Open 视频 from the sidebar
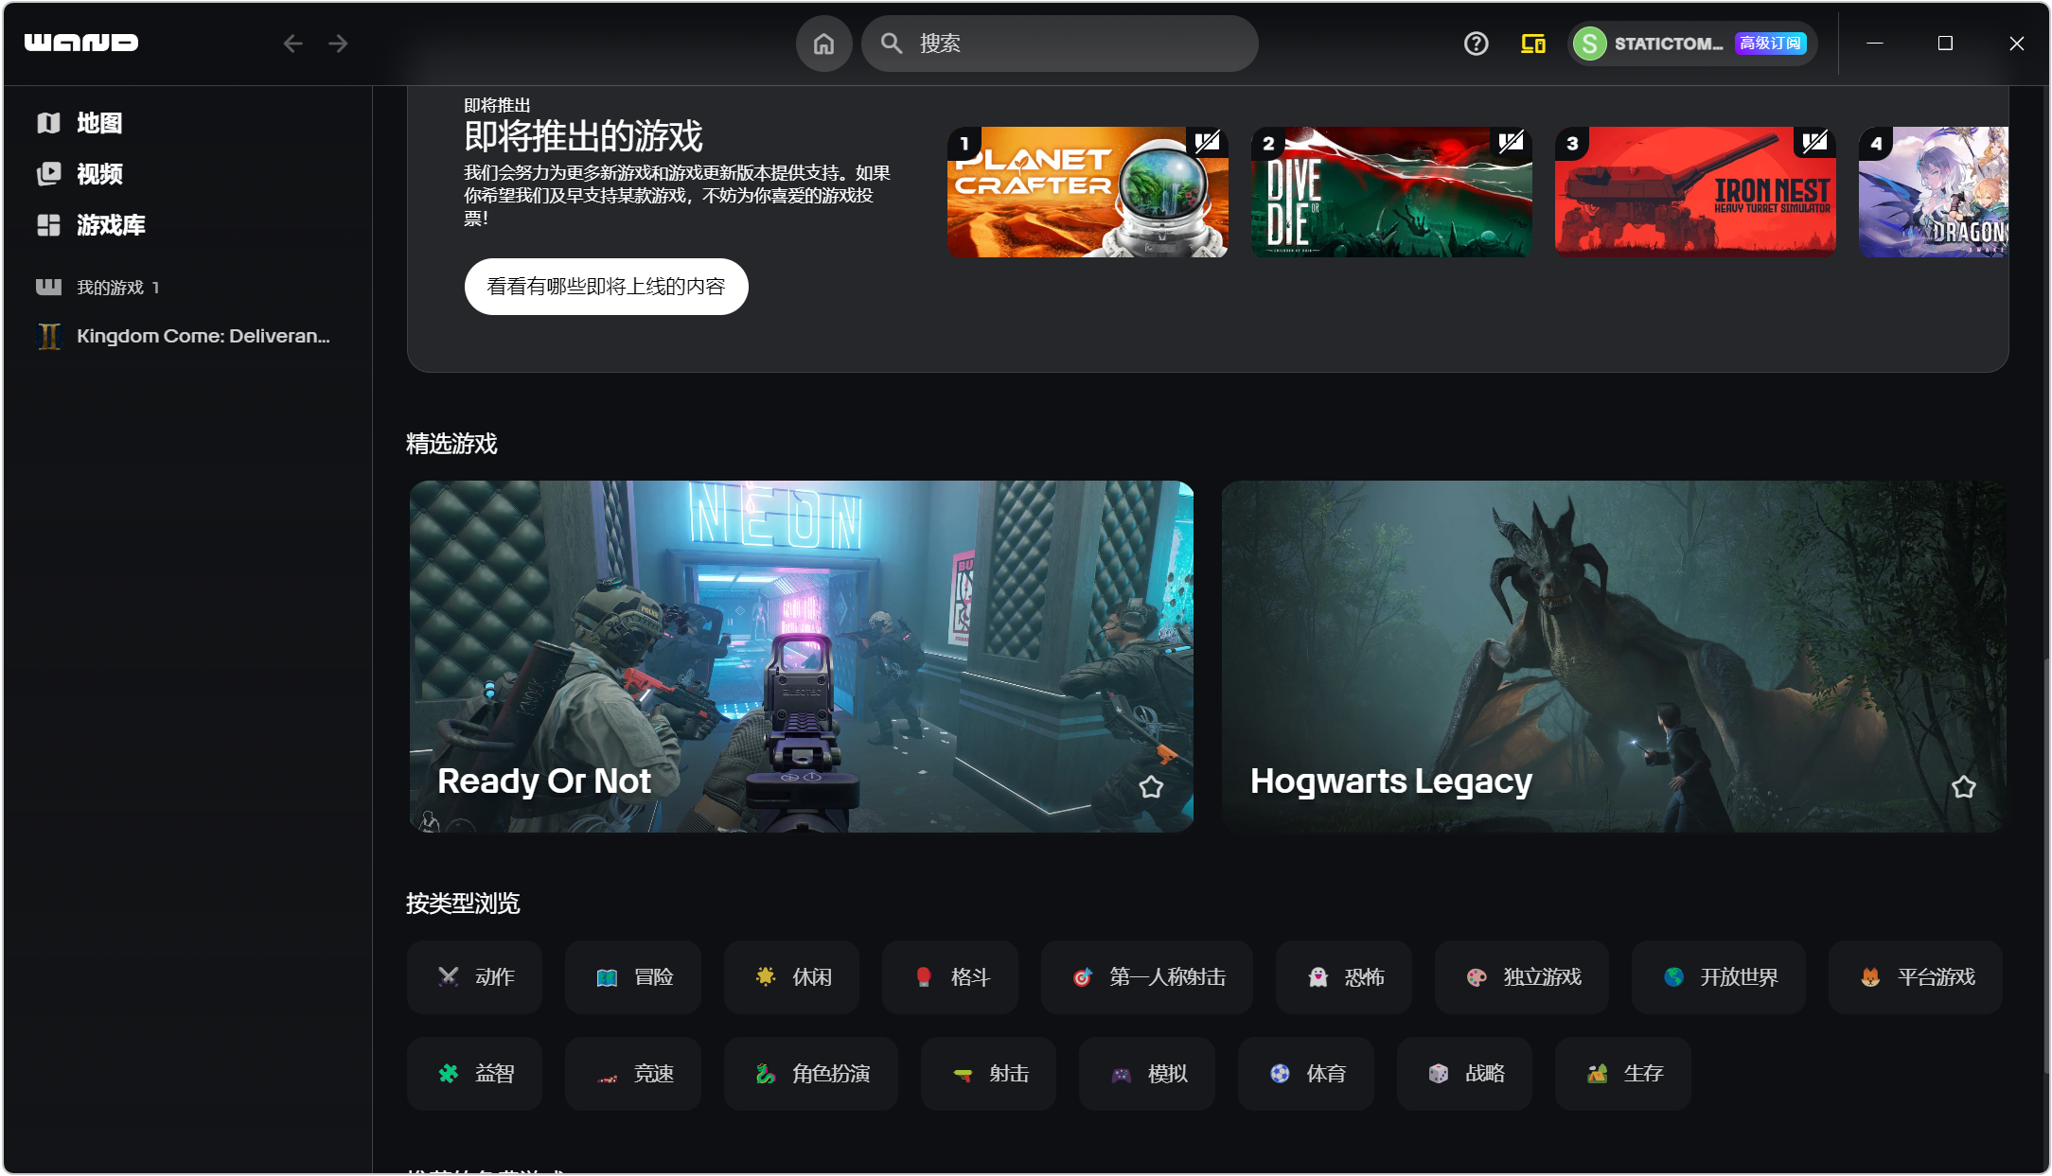2052x1176 pixels. coord(99,174)
